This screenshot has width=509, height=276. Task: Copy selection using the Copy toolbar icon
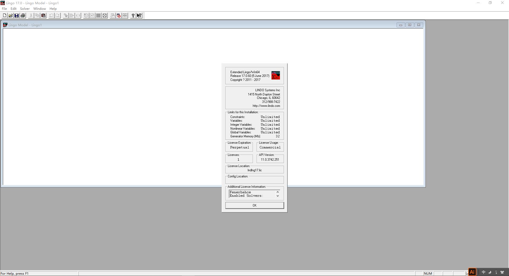coord(37,16)
